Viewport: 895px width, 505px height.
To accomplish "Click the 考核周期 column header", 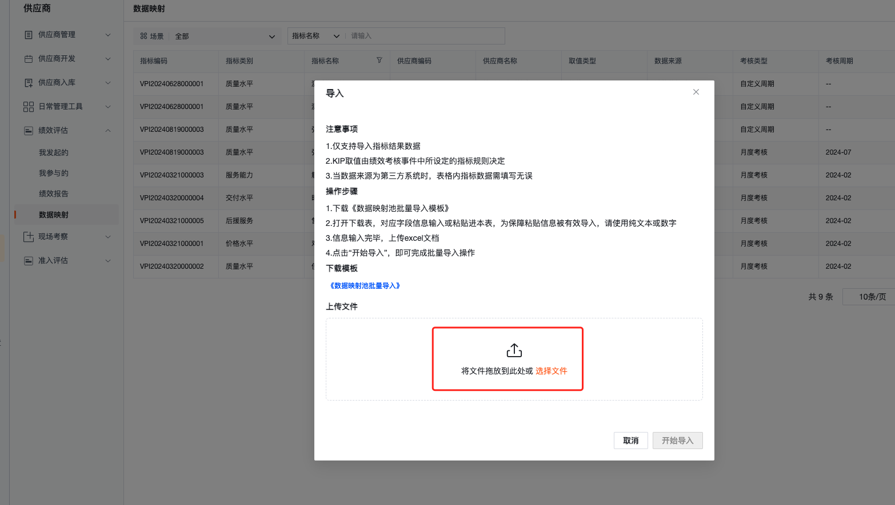I will pyautogui.click(x=840, y=61).
